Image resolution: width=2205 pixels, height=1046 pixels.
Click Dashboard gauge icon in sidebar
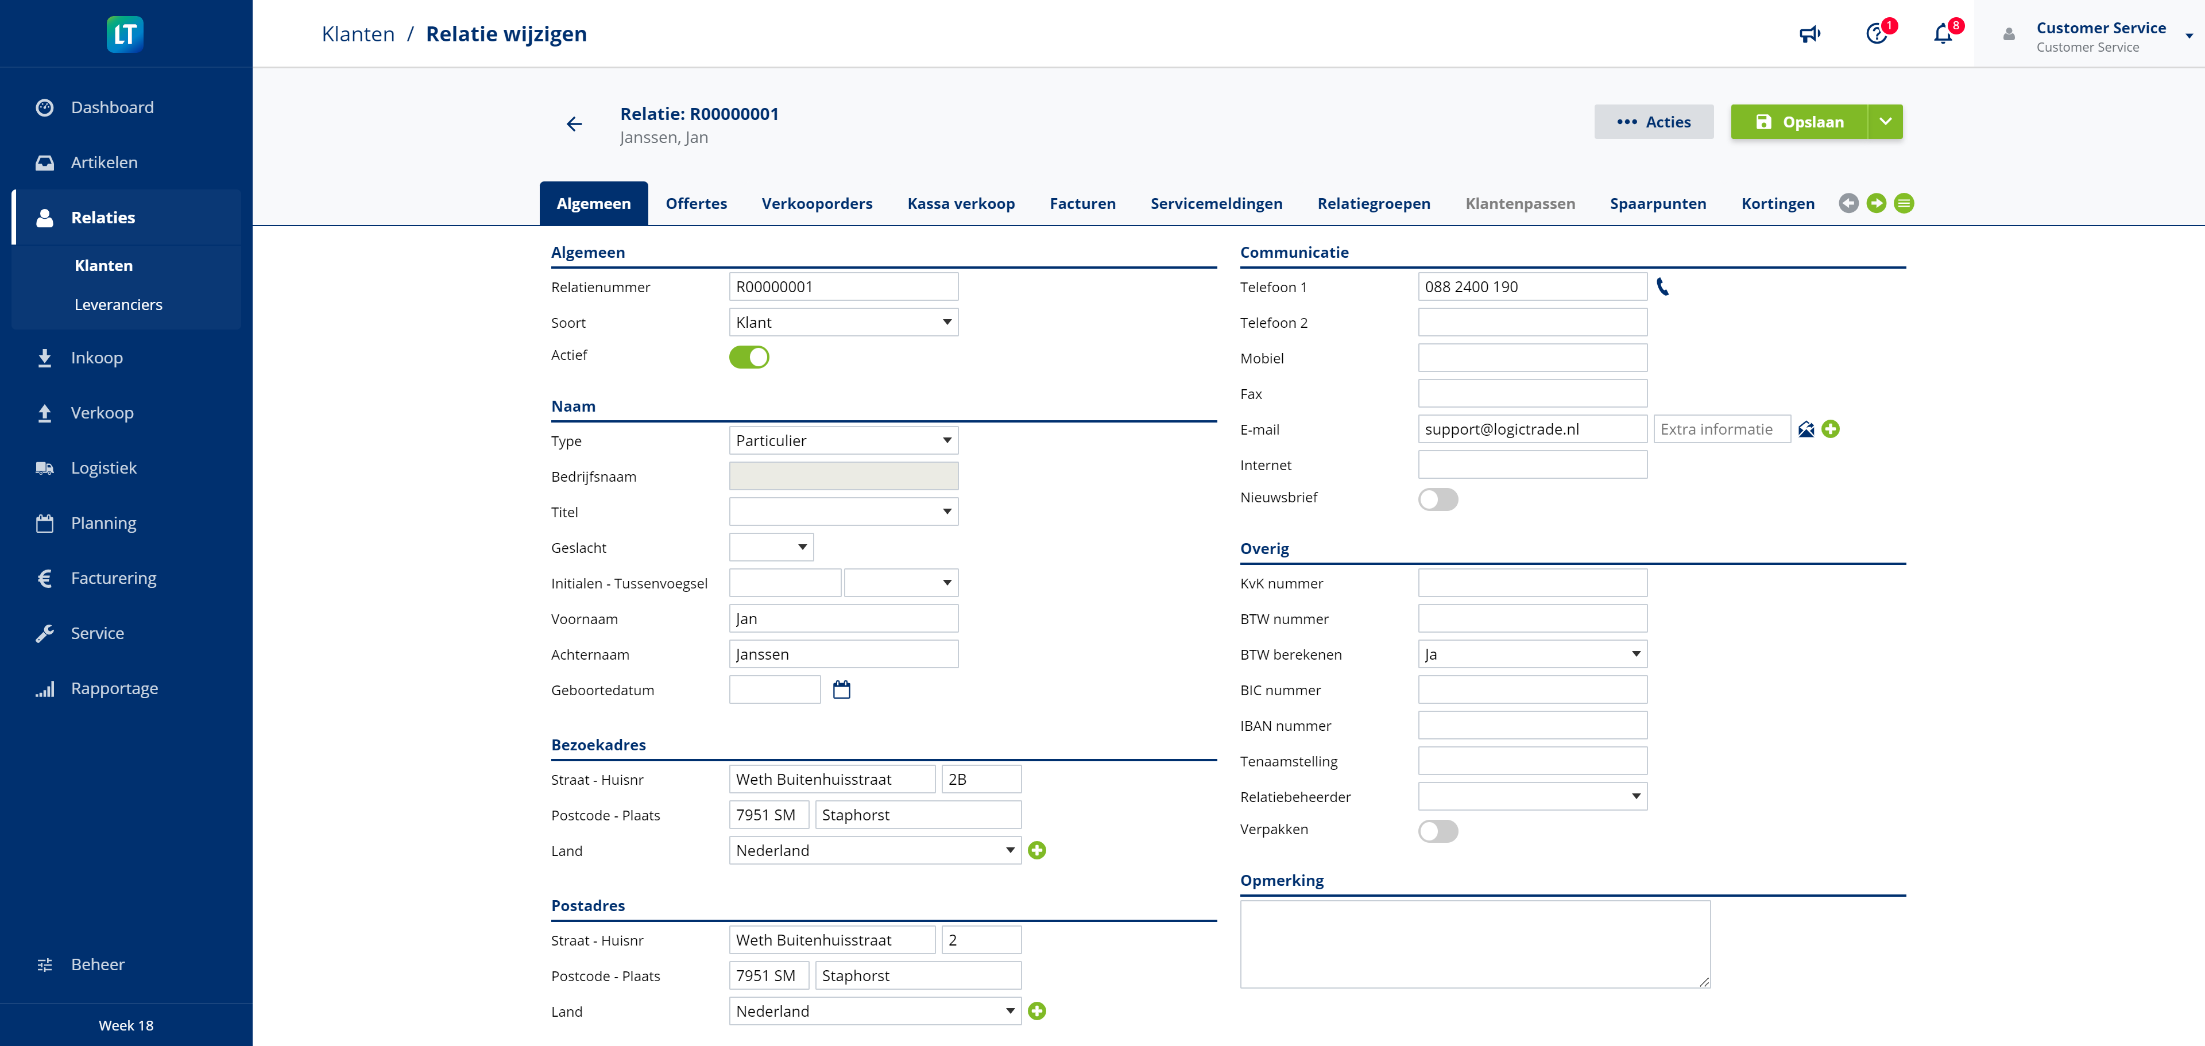[45, 108]
